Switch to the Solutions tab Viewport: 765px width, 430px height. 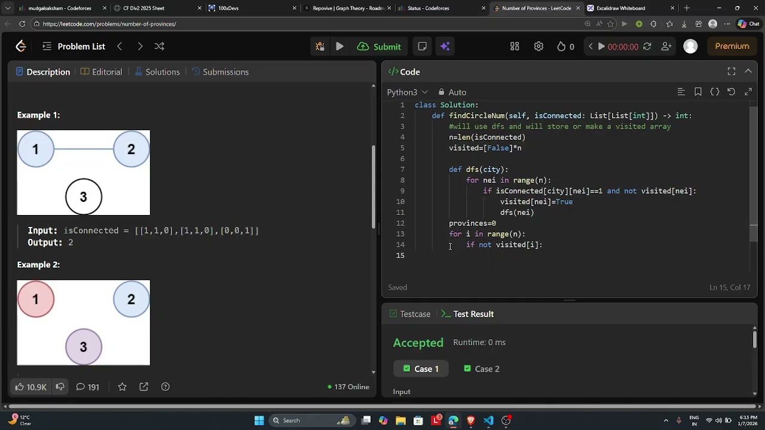(157, 72)
